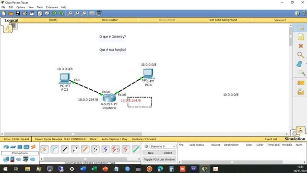The height and width of the screenshot is (173, 307).
Task: Open the drawing palette toolbar icon
Action: (x=92, y=13)
